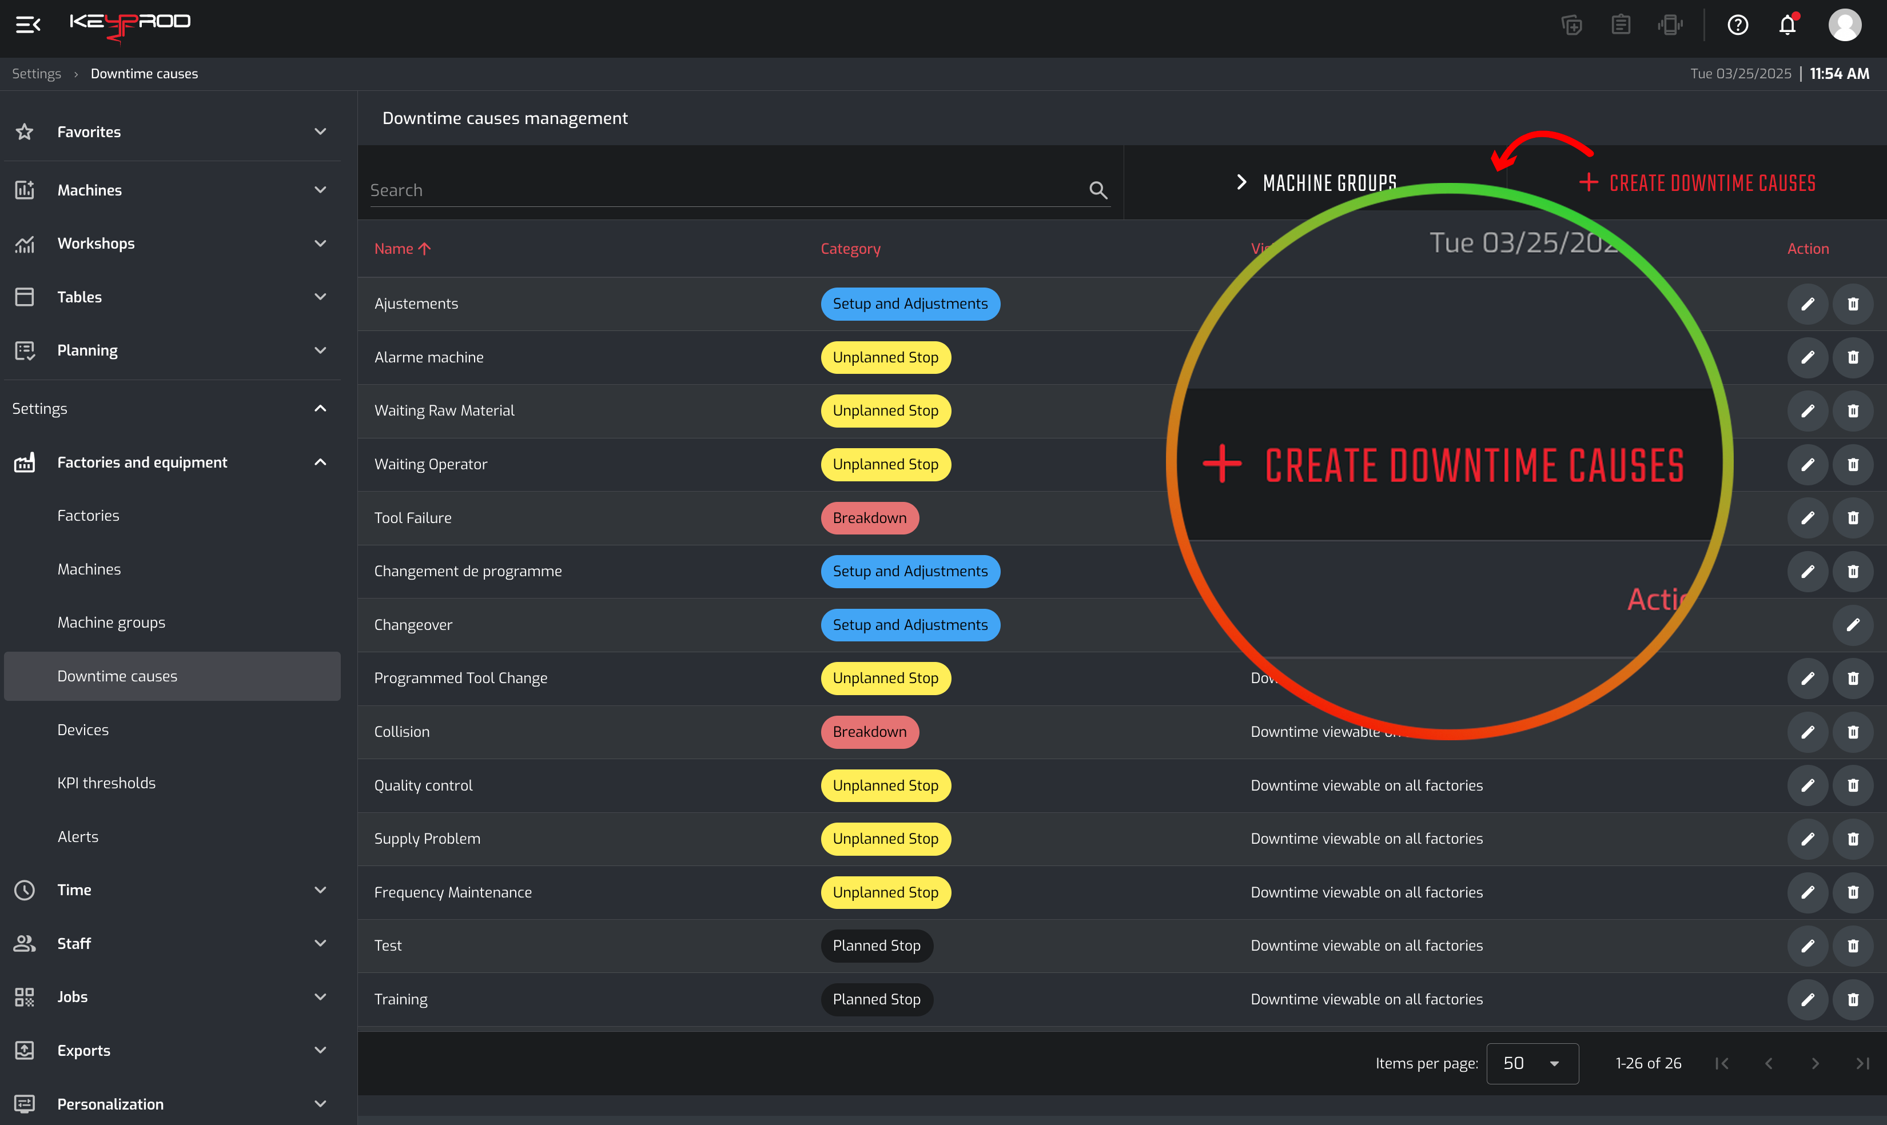The width and height of the screenshot is (1887, 1125).
Task: Edit the Ajustements downtime cause
Action: pos(1808,304)
